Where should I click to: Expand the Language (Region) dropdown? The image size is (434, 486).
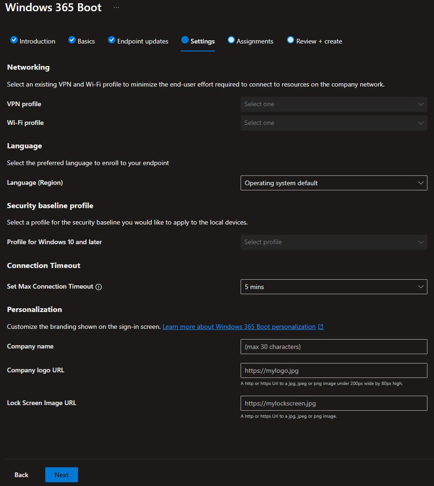pyautogui.click(x=334, y=183)
